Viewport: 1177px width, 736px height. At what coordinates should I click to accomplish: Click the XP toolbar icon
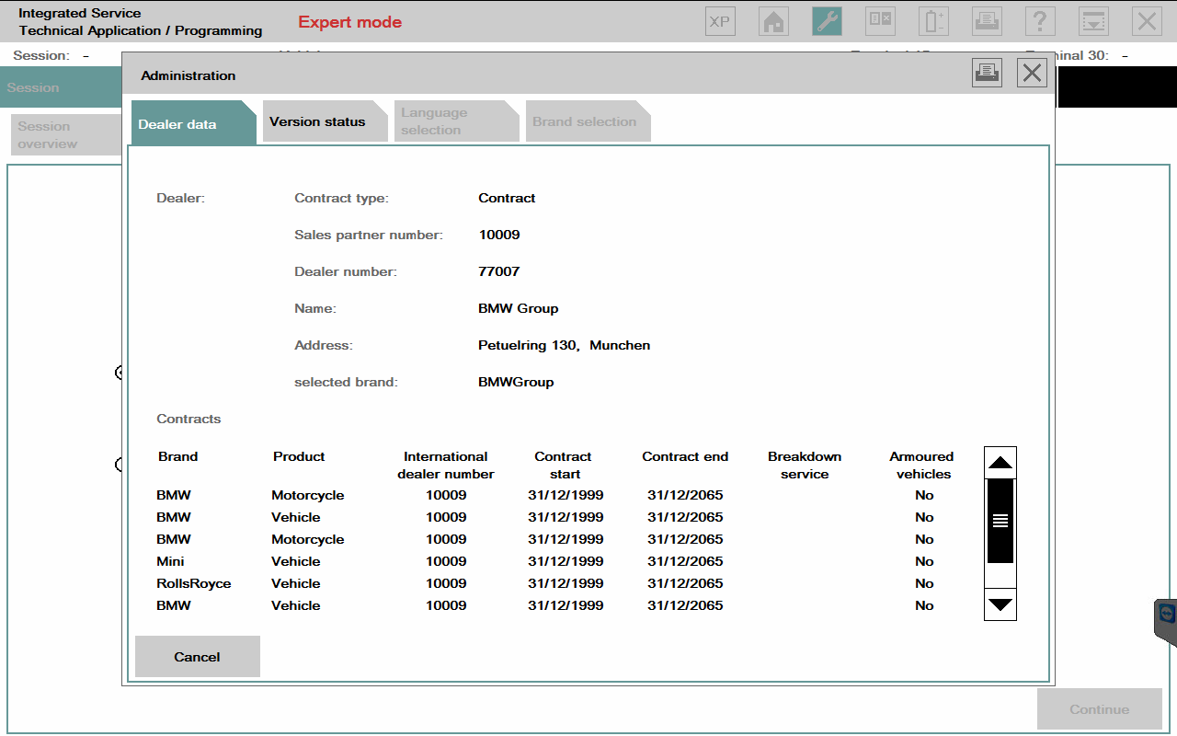click(721, 21)
